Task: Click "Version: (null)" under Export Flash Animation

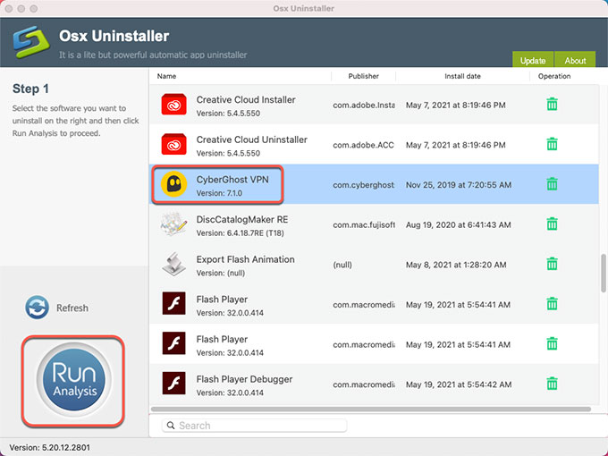Action: click(221, 273)
